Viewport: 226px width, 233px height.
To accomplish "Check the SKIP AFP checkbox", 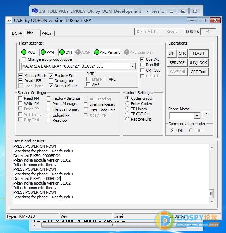I will pyautogui.click(x=88, y=85).
